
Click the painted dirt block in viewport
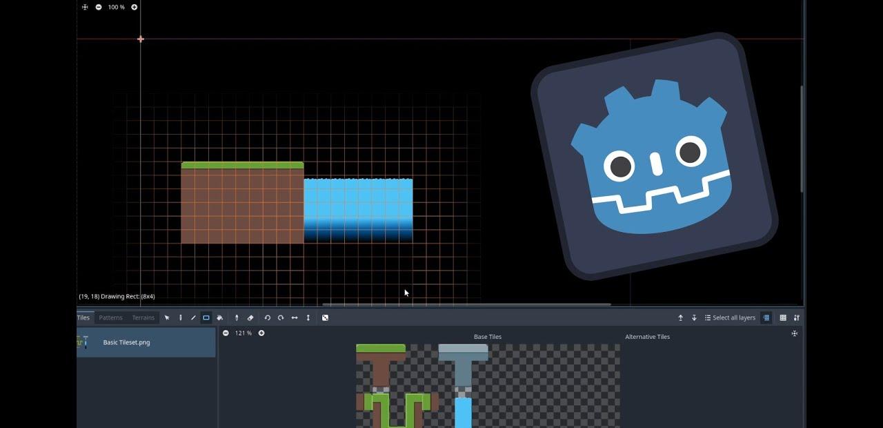(x=242, y=203)
